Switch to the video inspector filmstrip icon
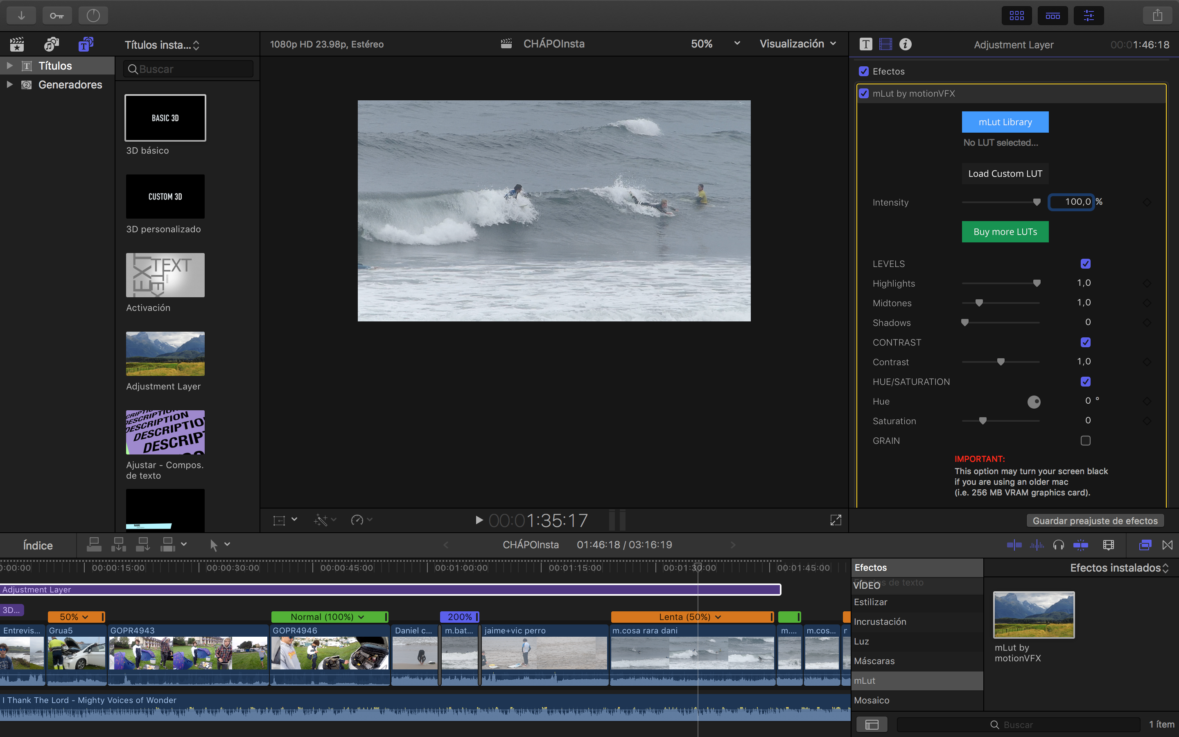1179x737 pixels. coord(885,44)
